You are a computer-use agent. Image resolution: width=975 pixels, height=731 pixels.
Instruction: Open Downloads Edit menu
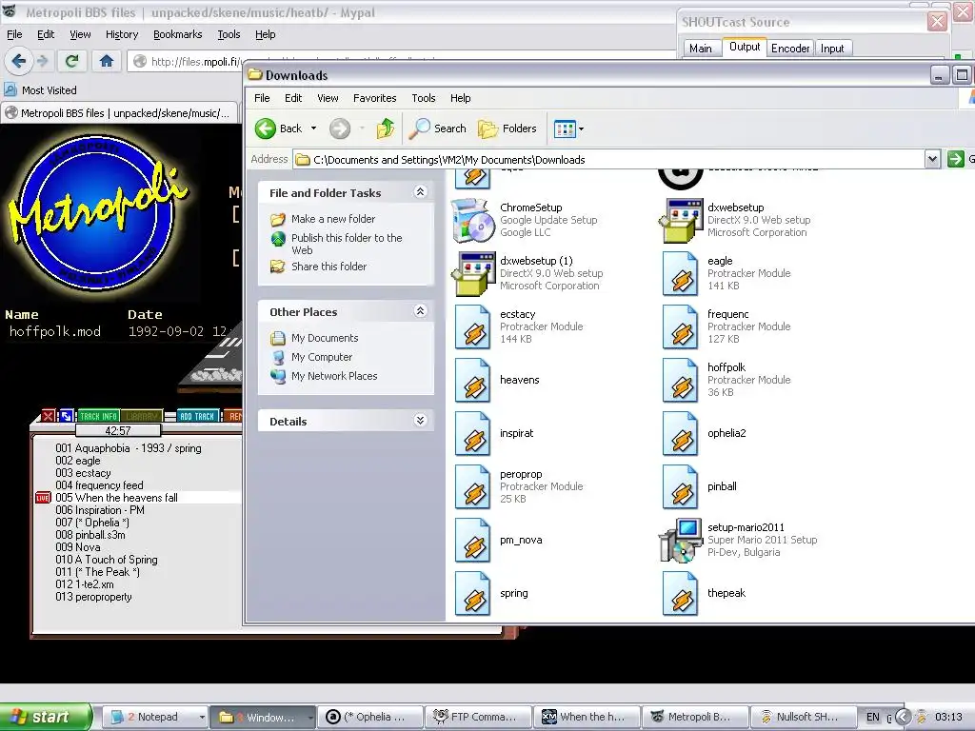pyautogui.click(x=293, y=98)
